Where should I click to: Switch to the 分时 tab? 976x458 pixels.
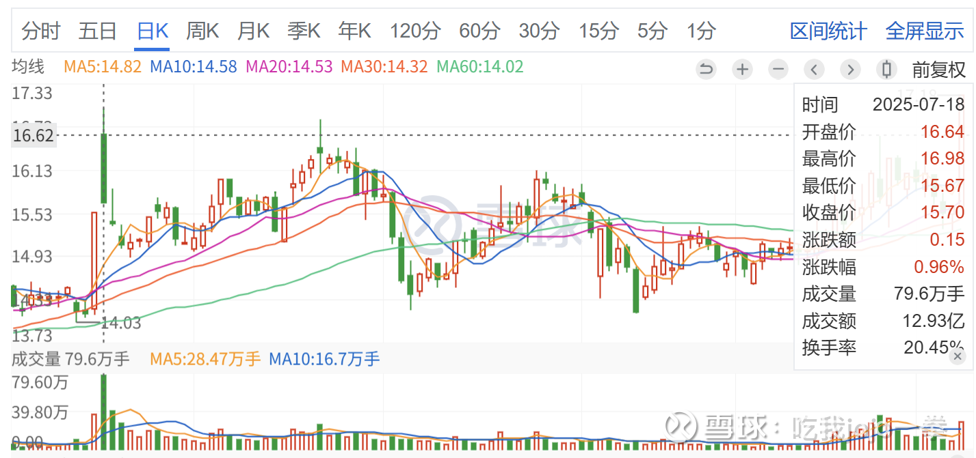click(x=41, y=31)
